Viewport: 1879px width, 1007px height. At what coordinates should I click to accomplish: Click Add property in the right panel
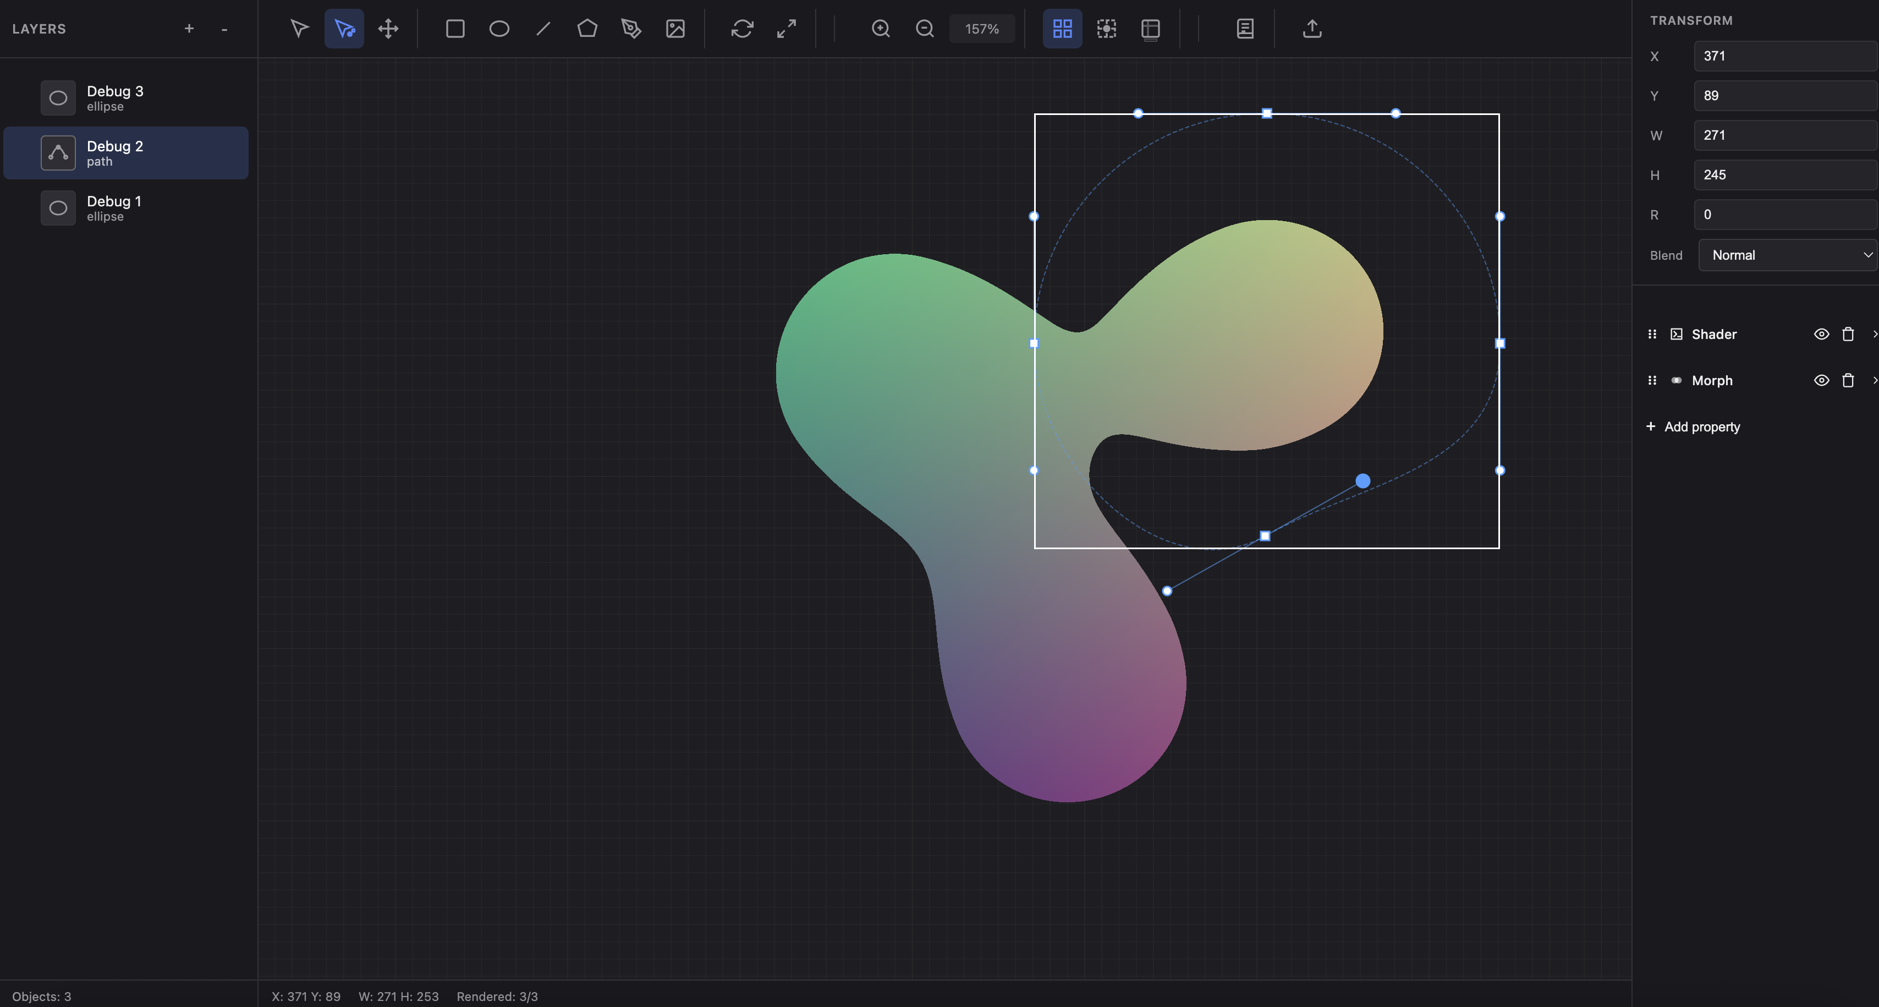point(1701,426)
